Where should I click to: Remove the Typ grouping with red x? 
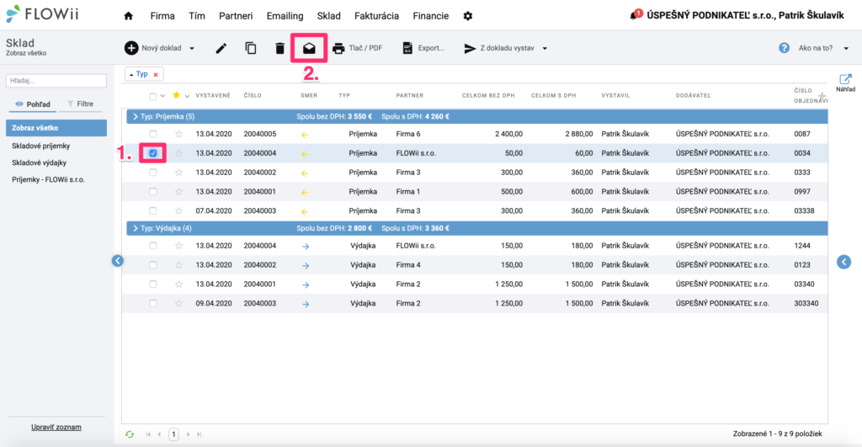click(x=156, y=74)
